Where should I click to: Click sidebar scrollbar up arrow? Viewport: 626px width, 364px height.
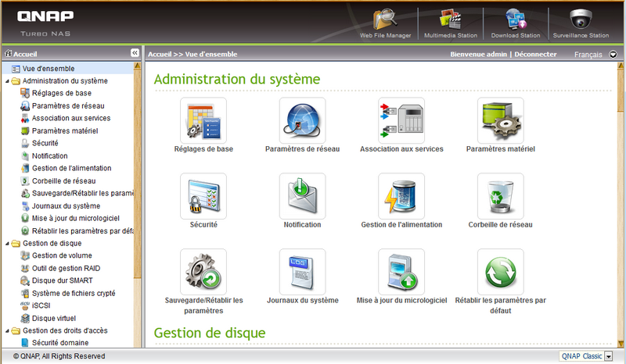(138, 66)
